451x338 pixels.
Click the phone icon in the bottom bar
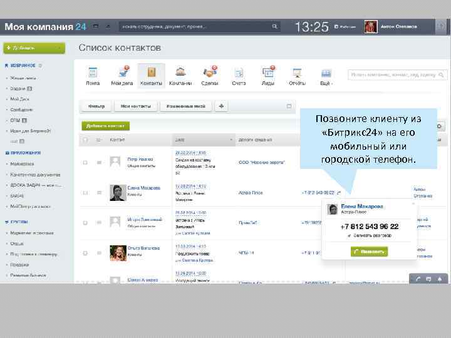(418, 279)
